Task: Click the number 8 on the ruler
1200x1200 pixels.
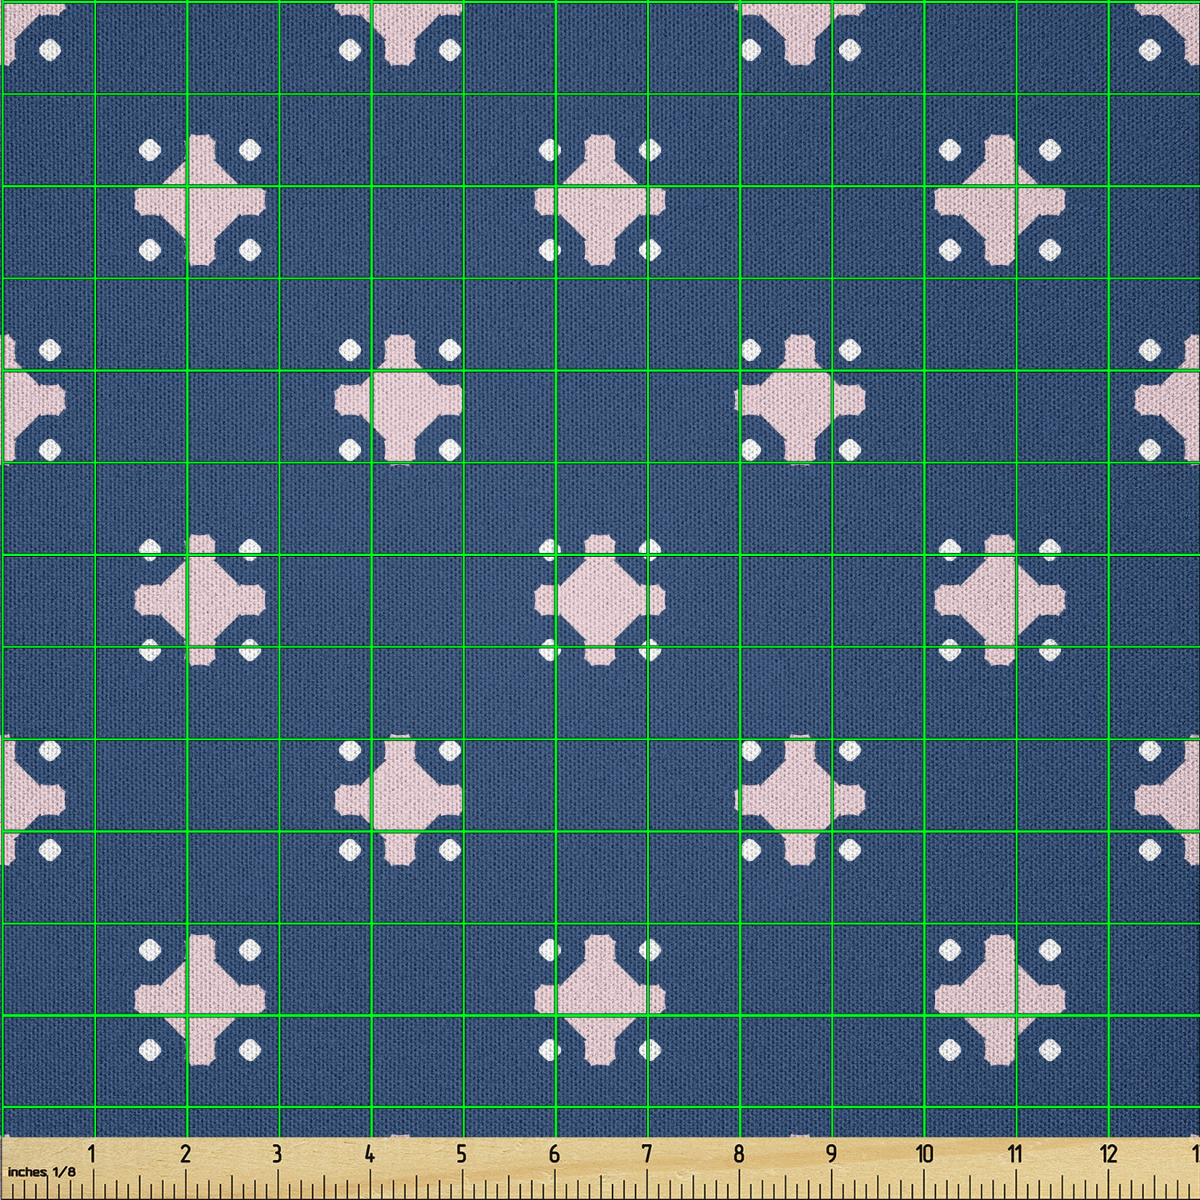Action: (738, 1154)
